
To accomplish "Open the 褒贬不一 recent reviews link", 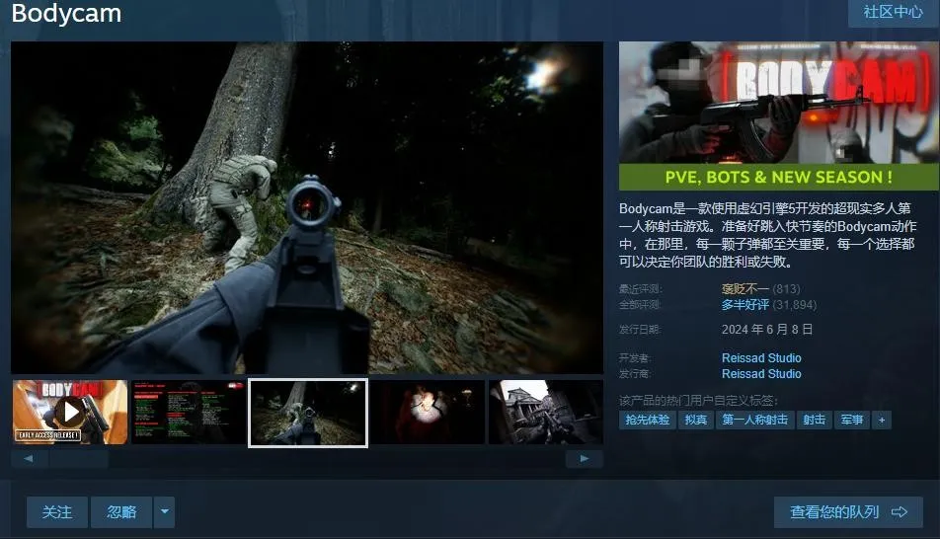I will coord(744,289).
